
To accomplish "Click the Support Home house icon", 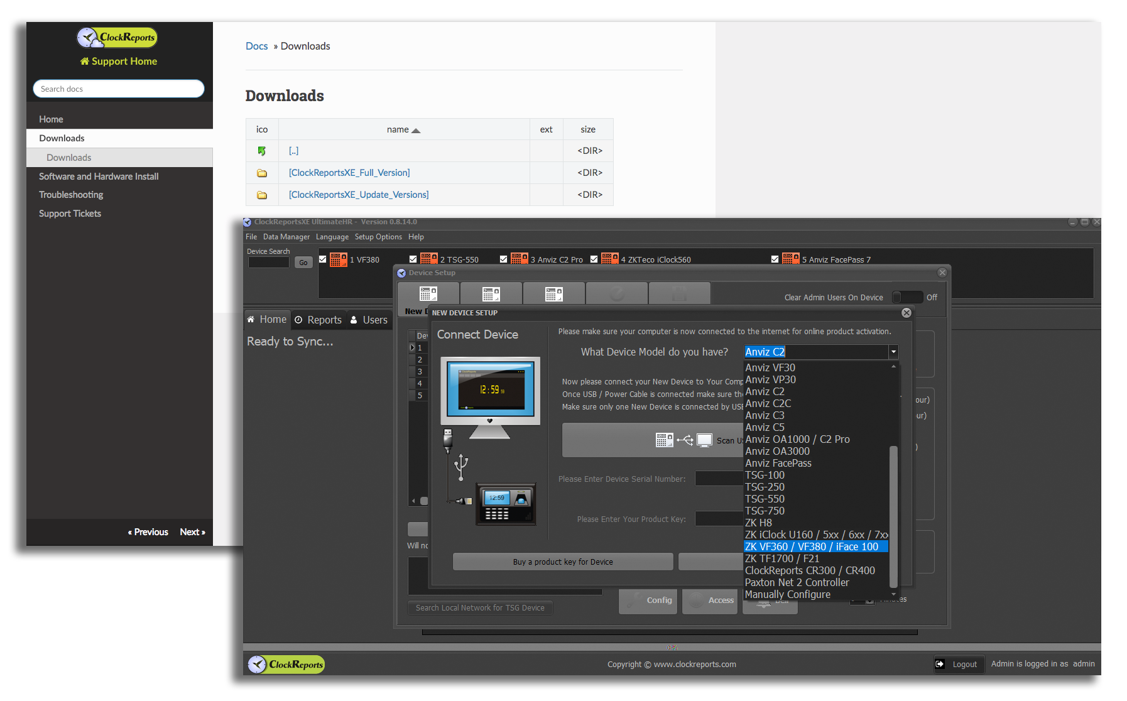I will (85, 62).
